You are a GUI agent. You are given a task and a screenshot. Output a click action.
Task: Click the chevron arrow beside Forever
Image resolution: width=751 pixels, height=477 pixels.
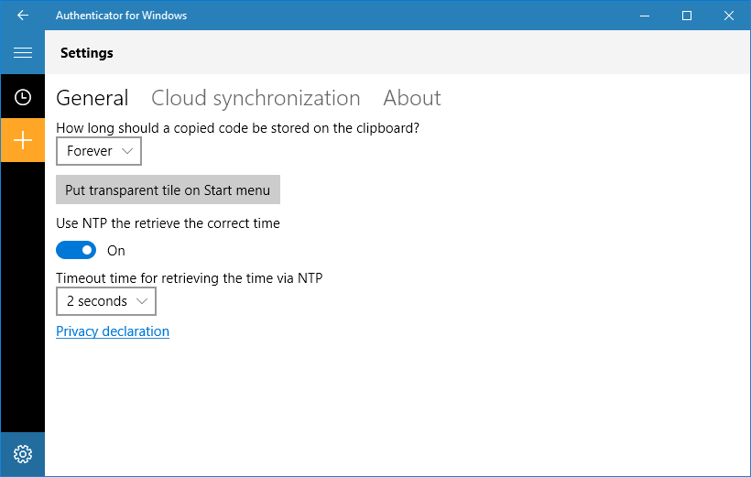point(128,151)
